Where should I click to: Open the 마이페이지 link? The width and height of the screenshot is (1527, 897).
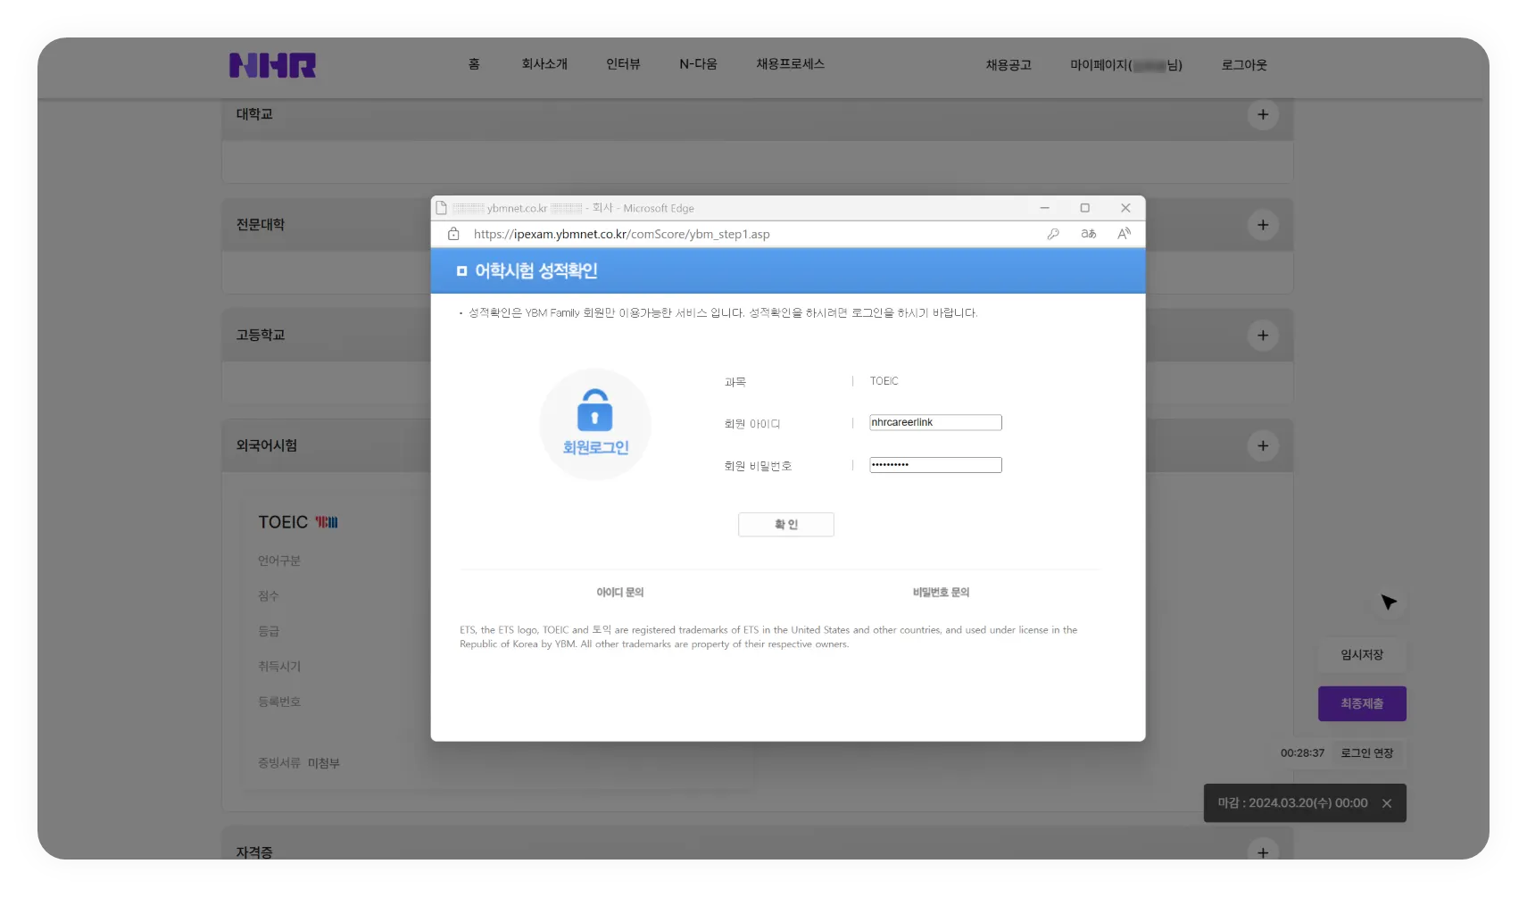(x=1126, y=65)
